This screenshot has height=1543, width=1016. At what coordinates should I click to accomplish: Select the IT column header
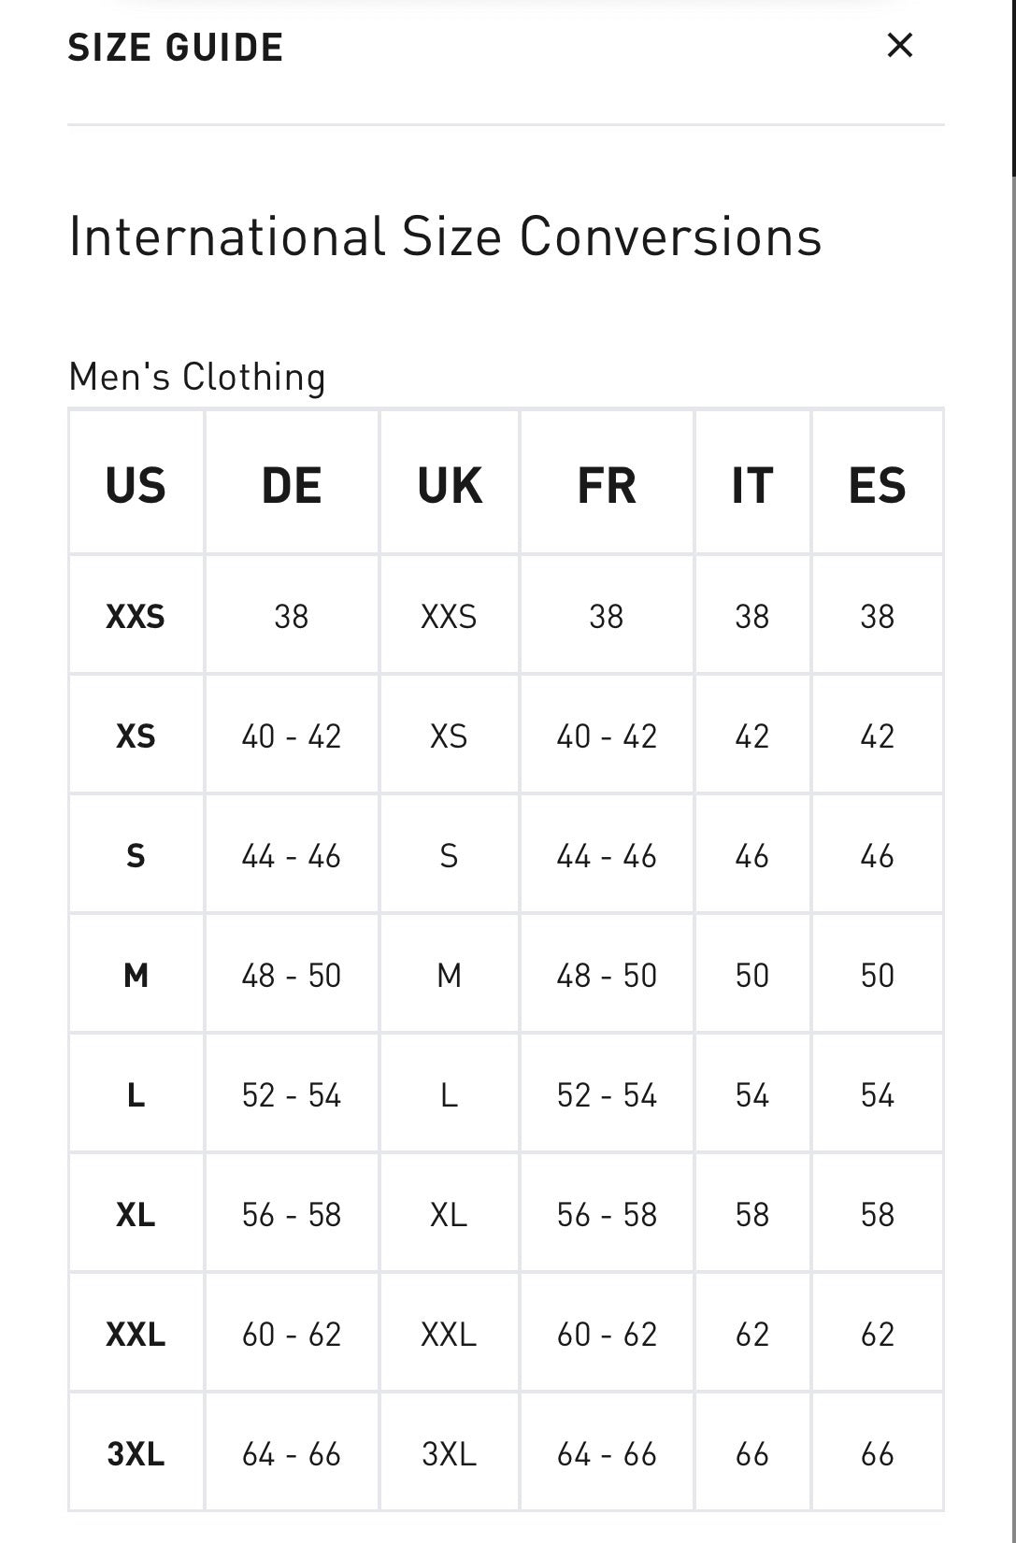(x=752, y=485)
